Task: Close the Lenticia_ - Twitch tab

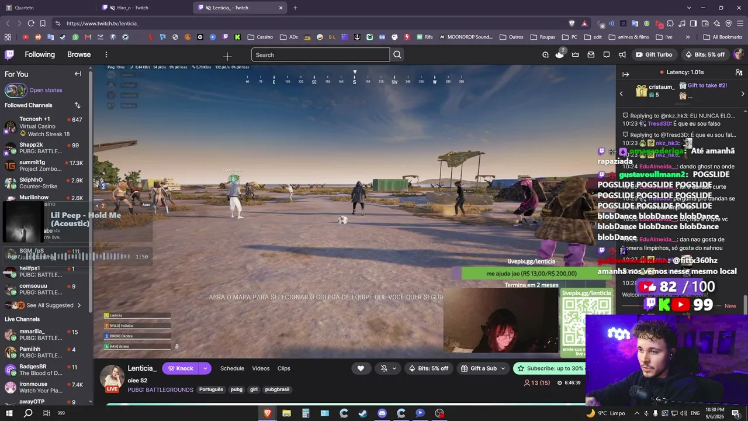Action: (x=280, y=8)
